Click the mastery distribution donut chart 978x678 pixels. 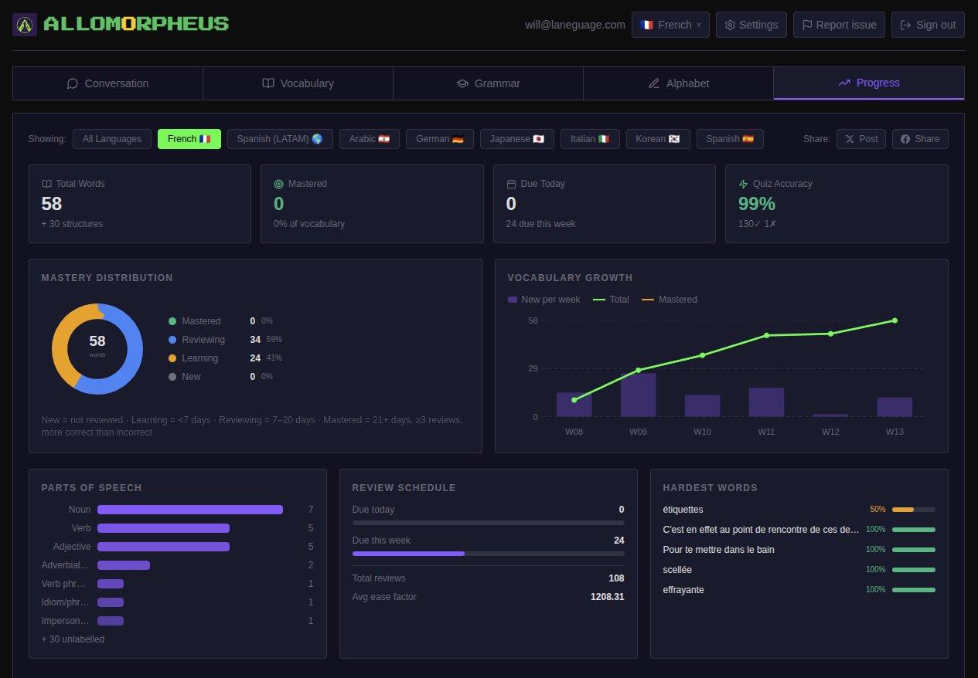click(x=97, y=349)
